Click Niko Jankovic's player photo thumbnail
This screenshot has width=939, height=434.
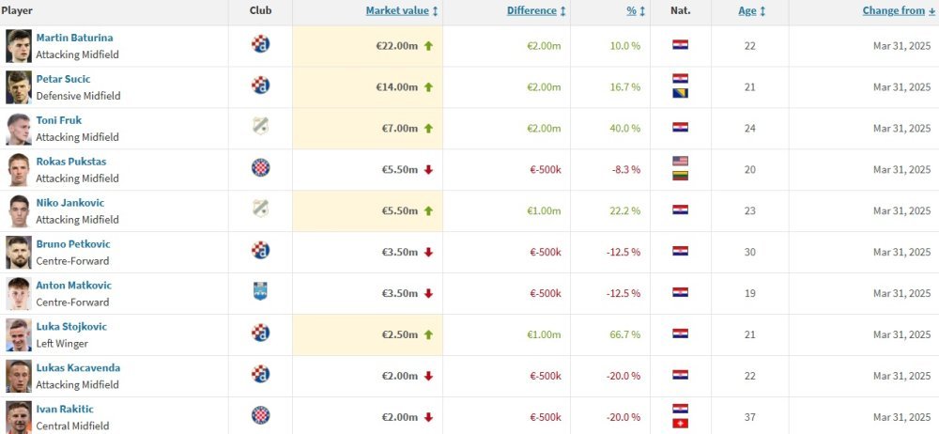coord(19,211)
